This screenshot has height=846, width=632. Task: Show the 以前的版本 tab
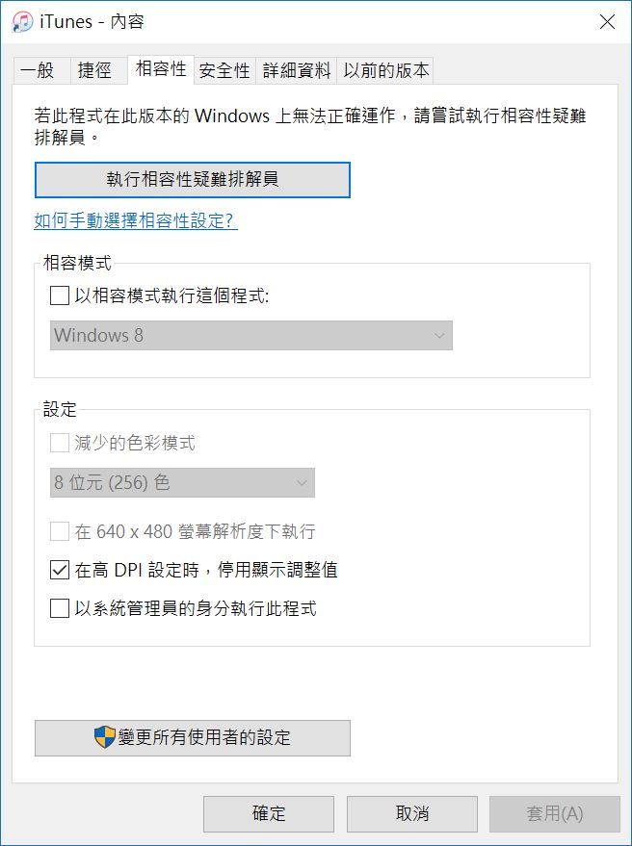[385, 70]
